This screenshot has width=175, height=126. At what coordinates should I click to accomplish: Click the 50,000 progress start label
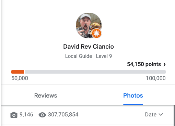[x=20, y=78]
